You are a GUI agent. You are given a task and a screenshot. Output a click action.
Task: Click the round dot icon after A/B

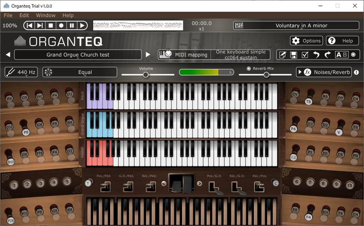tap(354, 55)
